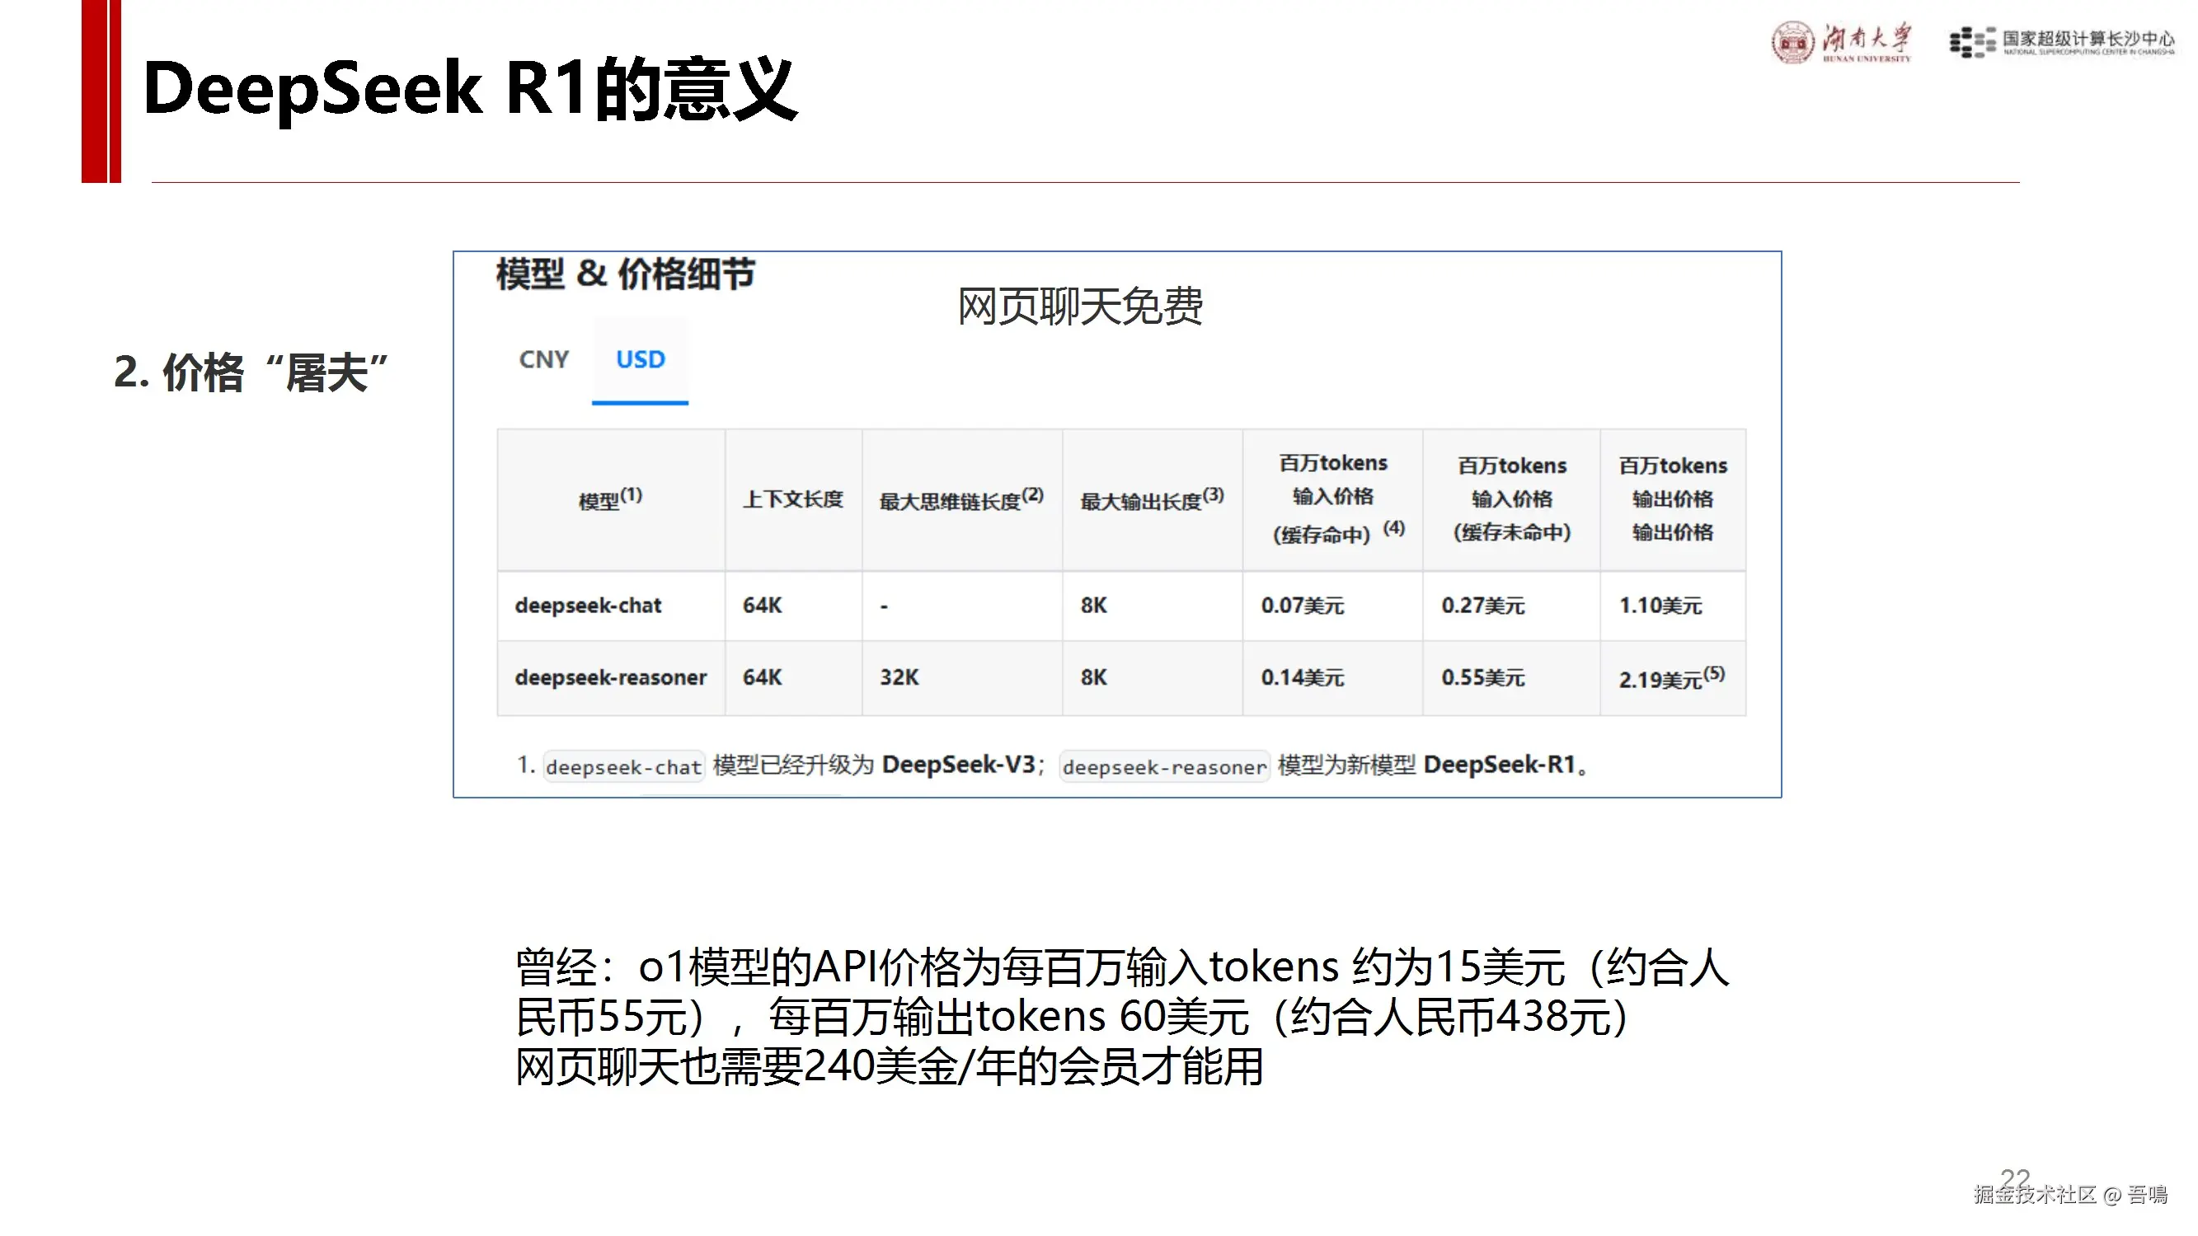
Task: Click the 上下文长度 column header
Action: tap(792, 500)
